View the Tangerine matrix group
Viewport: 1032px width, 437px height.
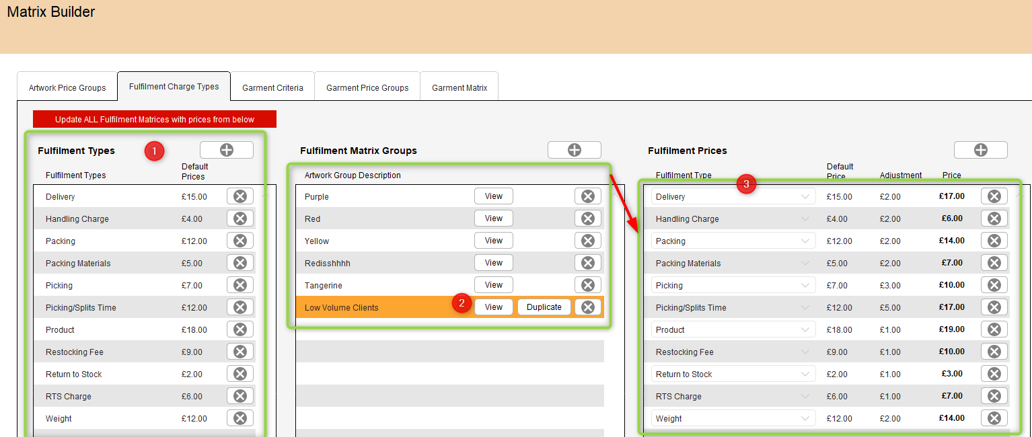(x=494, y=285)
